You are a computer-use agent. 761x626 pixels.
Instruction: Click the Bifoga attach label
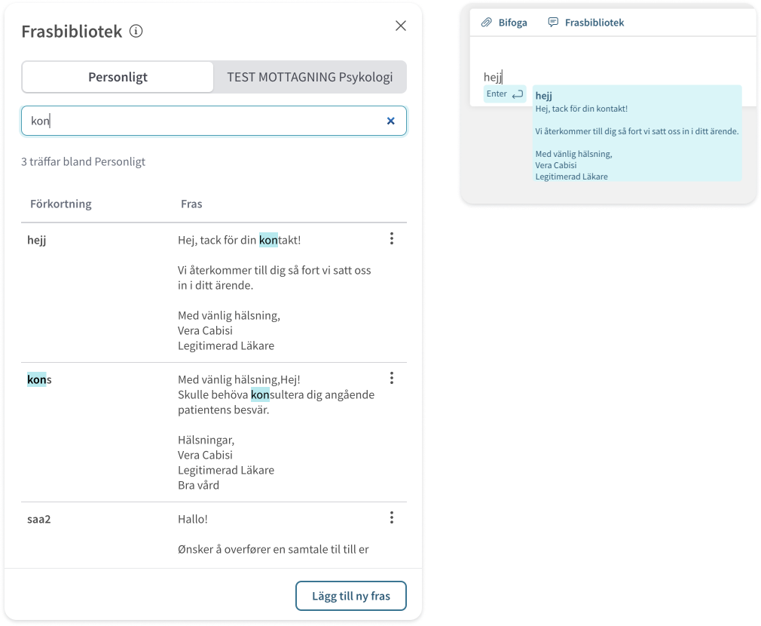(512, 23)
